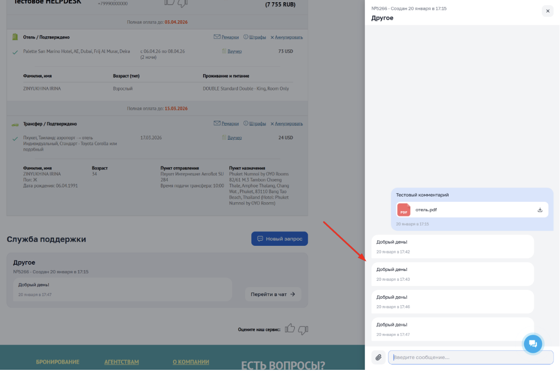Open the АГЕНТСТВАМ footer menu item
The width and height of the screenshot is (560, 373).
[x=121, y=362]
